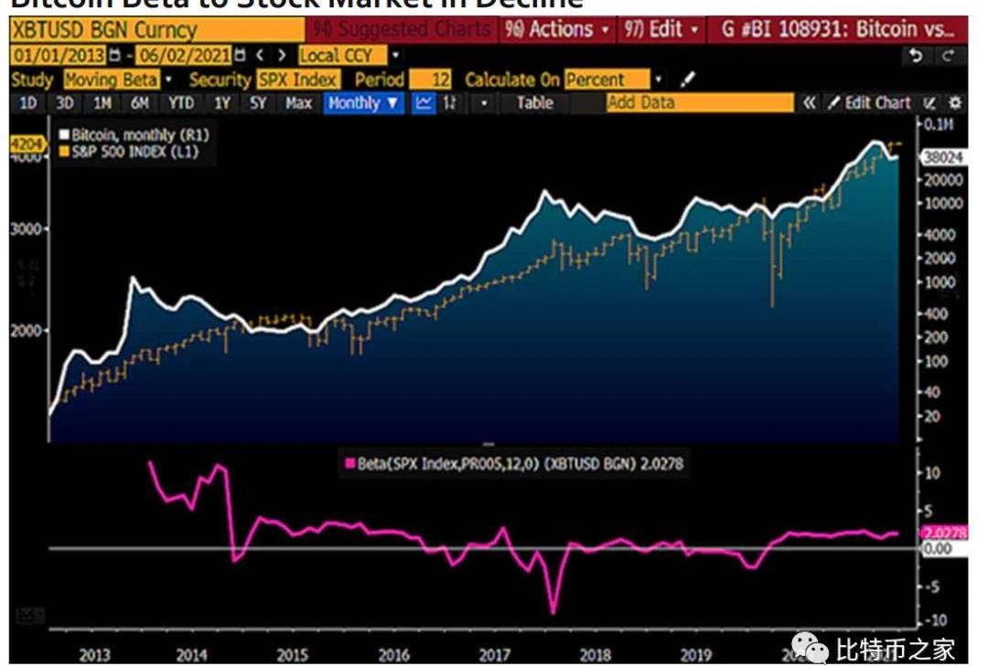This screenshot has width=988, height=666.
Task: Open the Monthly periodicity dropdown
Action: click(x=363, y=102)
